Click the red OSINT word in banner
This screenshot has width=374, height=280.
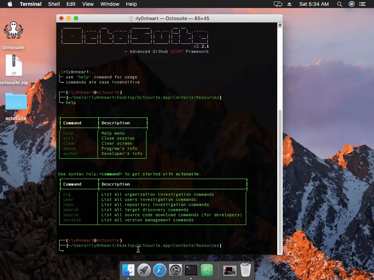point(177,51)
